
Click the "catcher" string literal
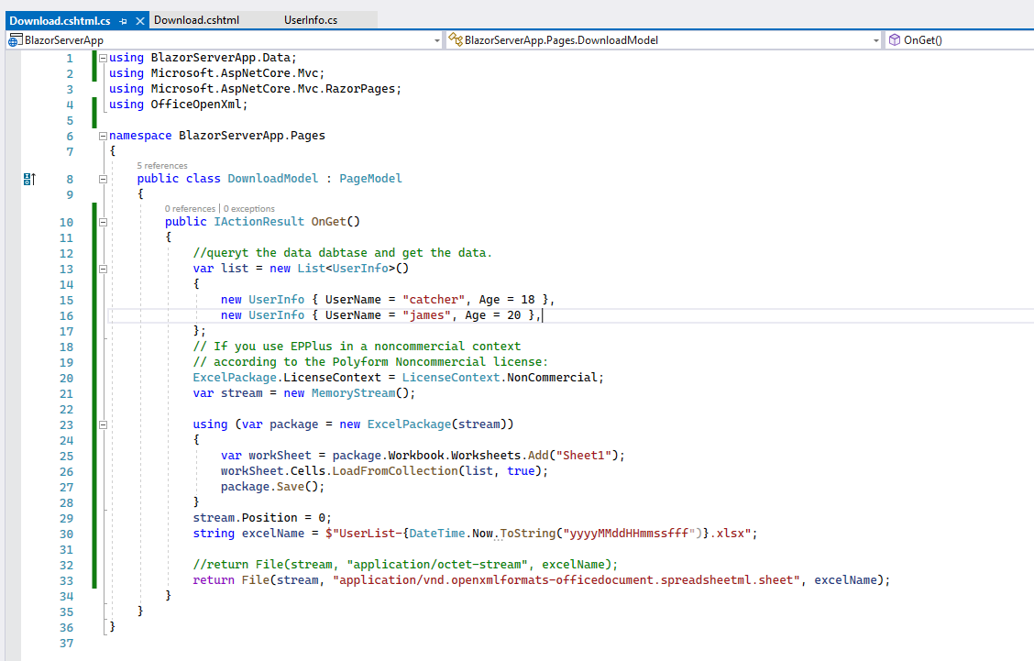coord(434,300)
